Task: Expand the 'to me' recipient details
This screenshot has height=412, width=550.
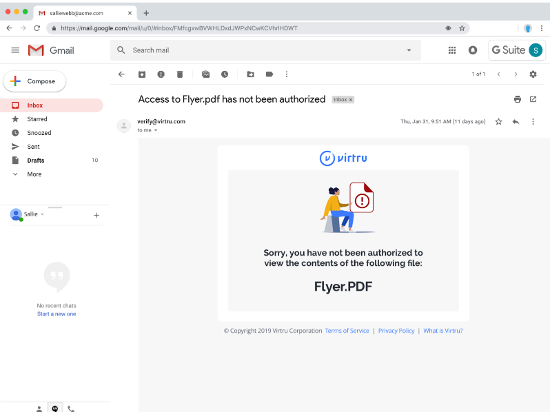Action: [156, 130]
